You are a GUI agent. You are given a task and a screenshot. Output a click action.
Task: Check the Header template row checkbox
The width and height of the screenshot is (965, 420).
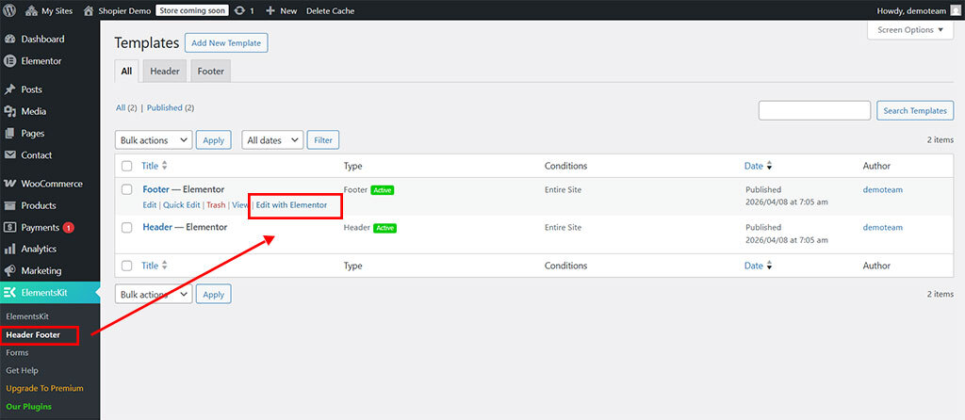pyautogui.click(x=127, y=228)
